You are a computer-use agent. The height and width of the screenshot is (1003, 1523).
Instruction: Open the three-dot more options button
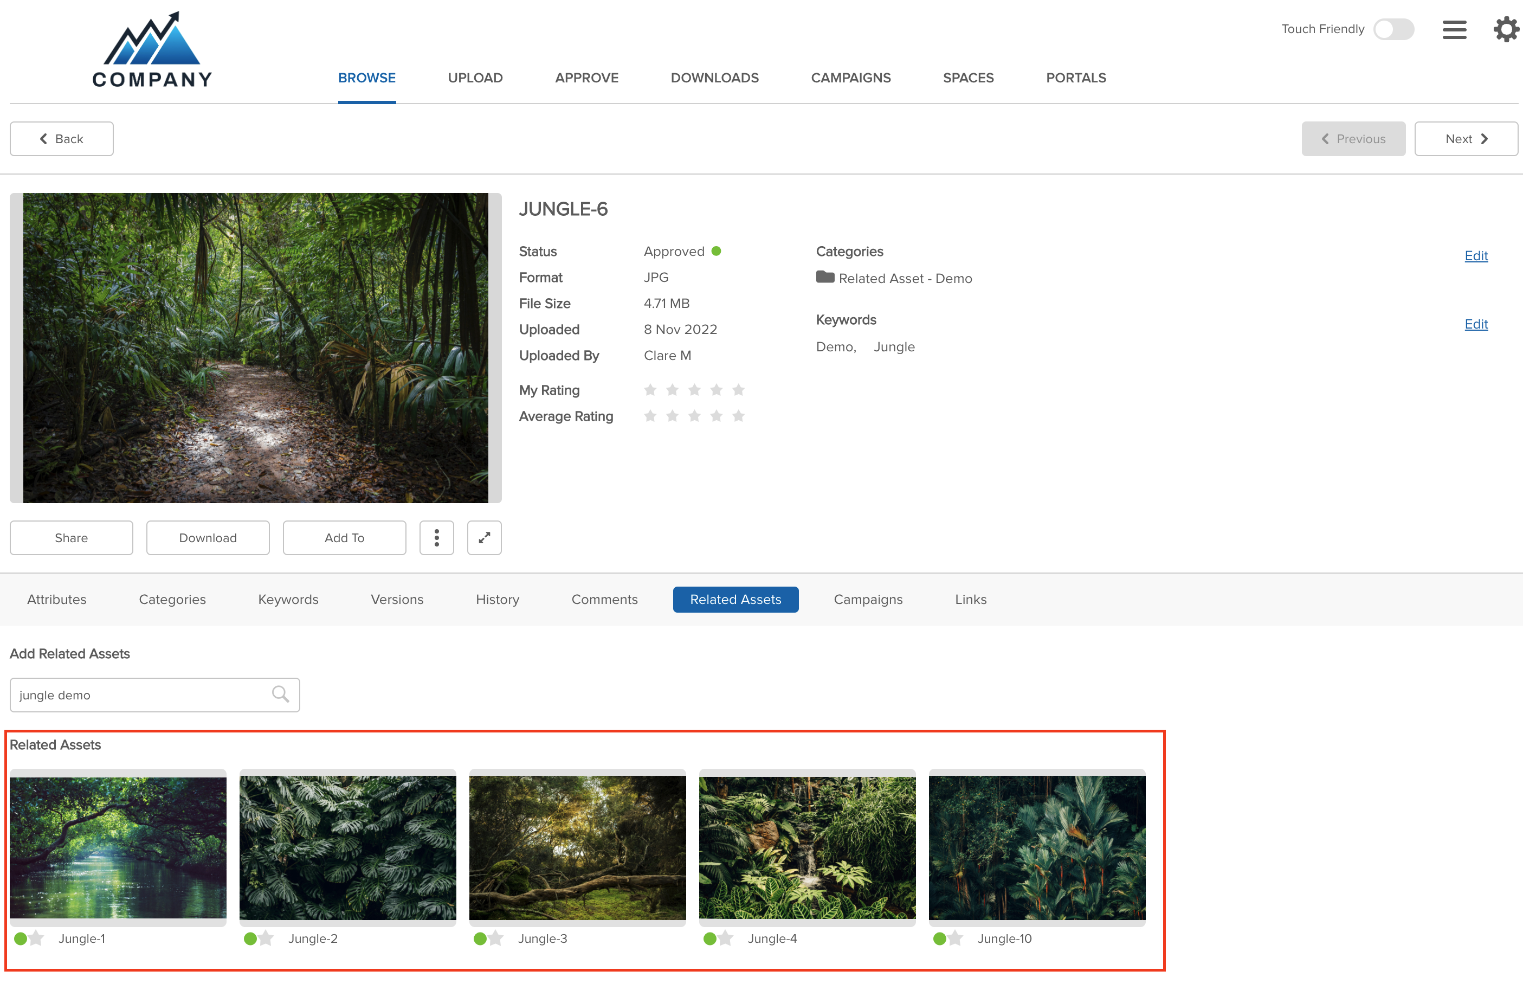pos(436,538)
